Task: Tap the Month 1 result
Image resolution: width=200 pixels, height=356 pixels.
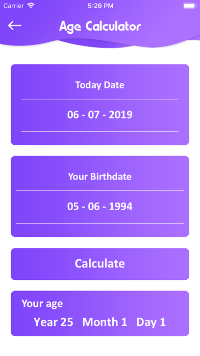Action: click(105, 322)
